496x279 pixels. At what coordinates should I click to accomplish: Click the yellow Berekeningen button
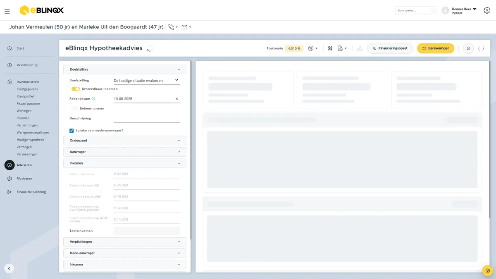[436, 48]
